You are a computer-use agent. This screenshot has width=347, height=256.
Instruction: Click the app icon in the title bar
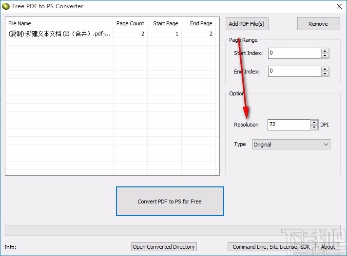coord(6,6)
